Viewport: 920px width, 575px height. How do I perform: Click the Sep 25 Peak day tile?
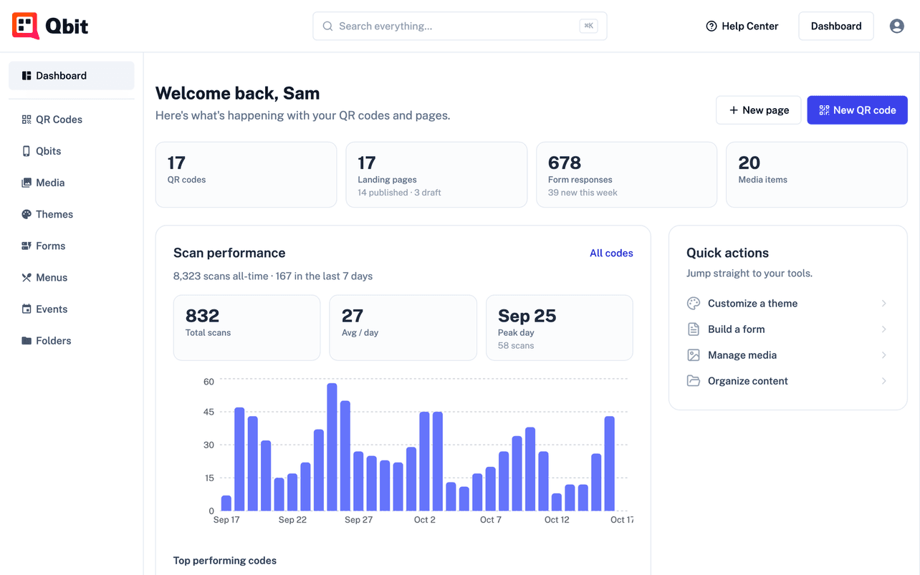coord(560,328)
